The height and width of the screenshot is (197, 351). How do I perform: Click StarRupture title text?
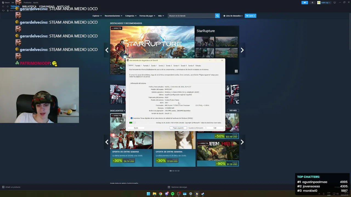[x=206, y=31]
